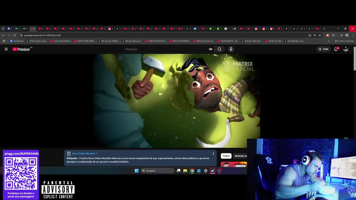Select the Notícias filter chip
This screenshot has height=200, width=356.
tap(240, 156)
